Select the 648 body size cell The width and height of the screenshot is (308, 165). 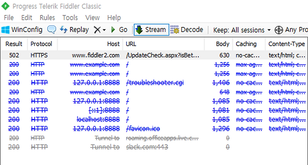click(x=225, y=92)
